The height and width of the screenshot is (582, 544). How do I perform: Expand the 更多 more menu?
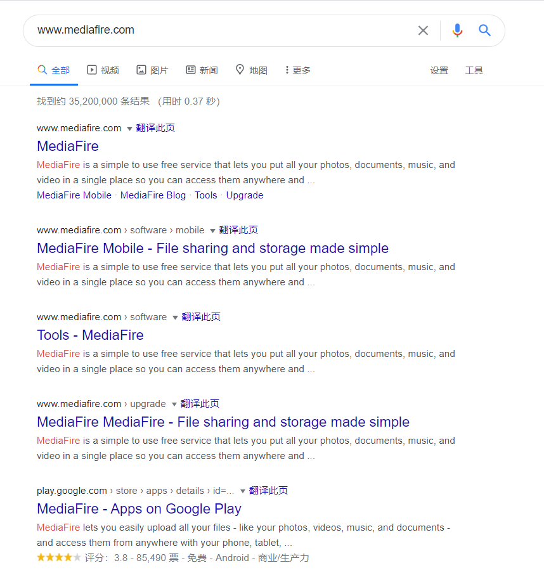297,70
